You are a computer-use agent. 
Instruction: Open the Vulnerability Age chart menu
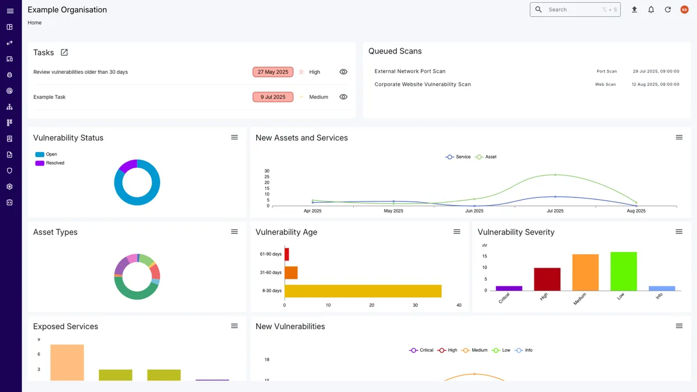point(457,232)
